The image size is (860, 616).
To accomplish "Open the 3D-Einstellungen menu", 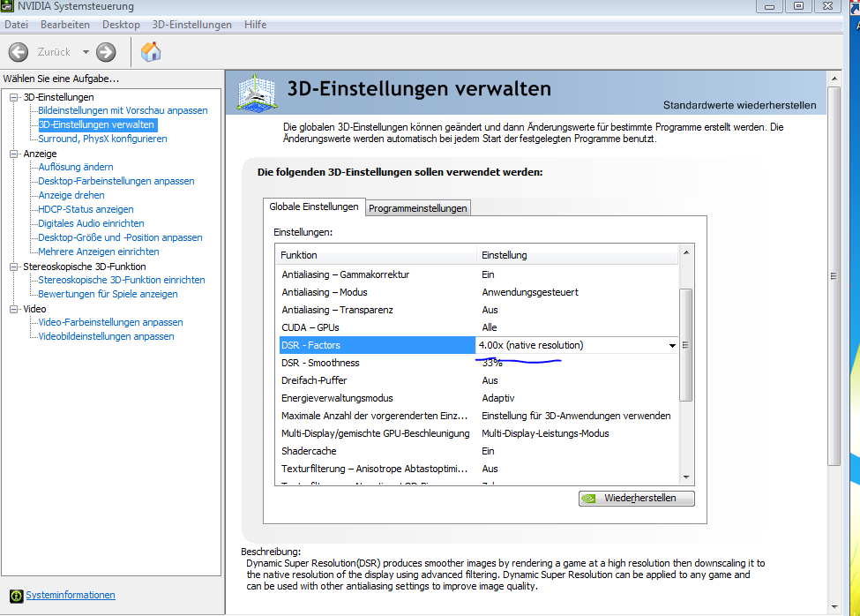I will tap(191, 25).
